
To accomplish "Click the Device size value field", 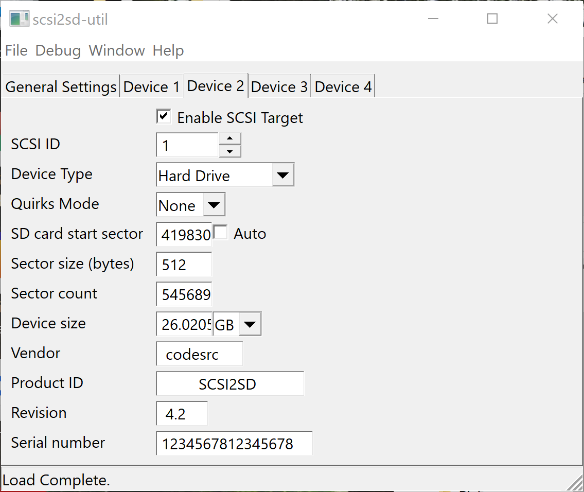I will click(184, 324).
